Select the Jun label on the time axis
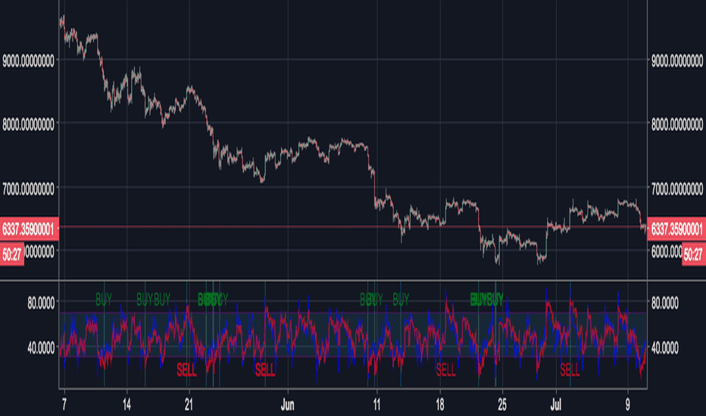The image size is (706, 416). (287, 405)
